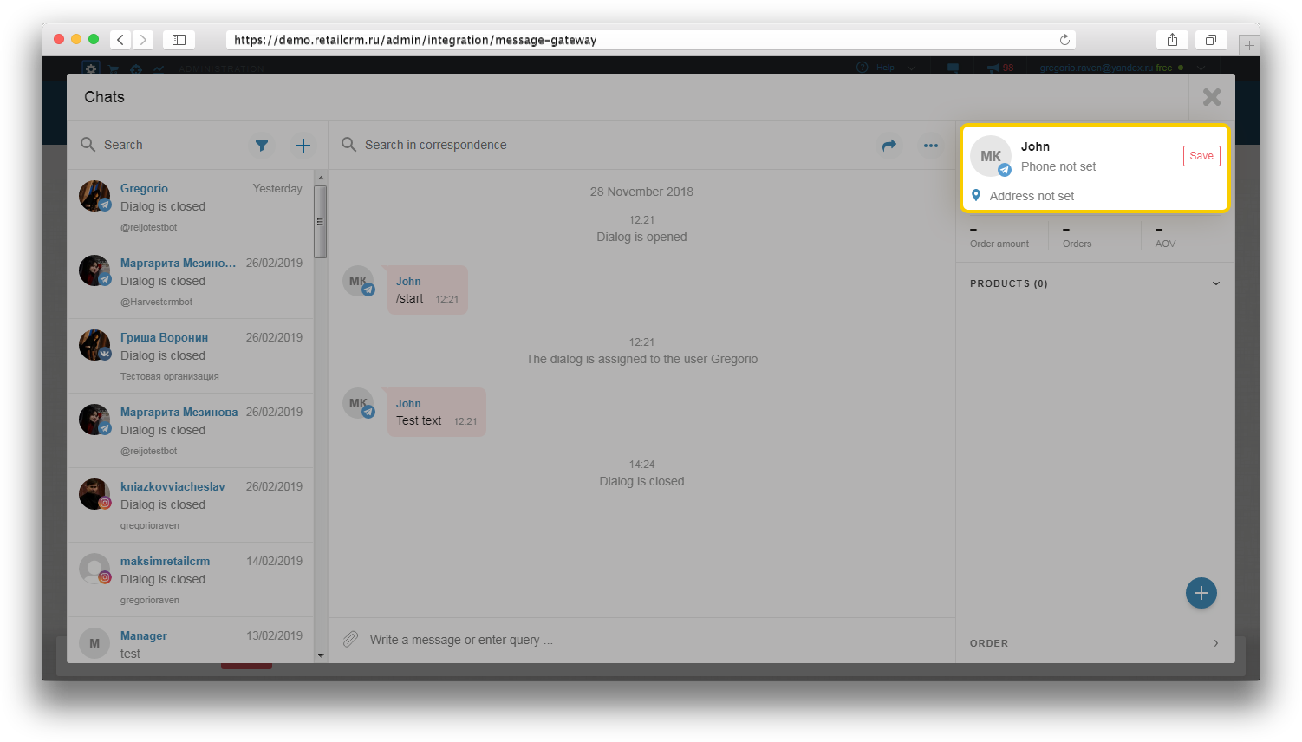Click Тестовая организация under Гриша Воронин

[x=169, y=376]
